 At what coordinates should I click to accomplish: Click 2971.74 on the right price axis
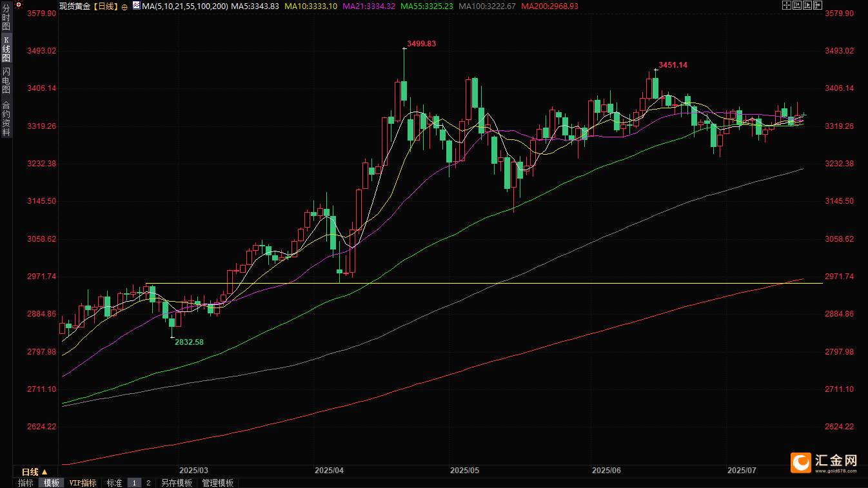pyautogui.click(x=840, y=277)
